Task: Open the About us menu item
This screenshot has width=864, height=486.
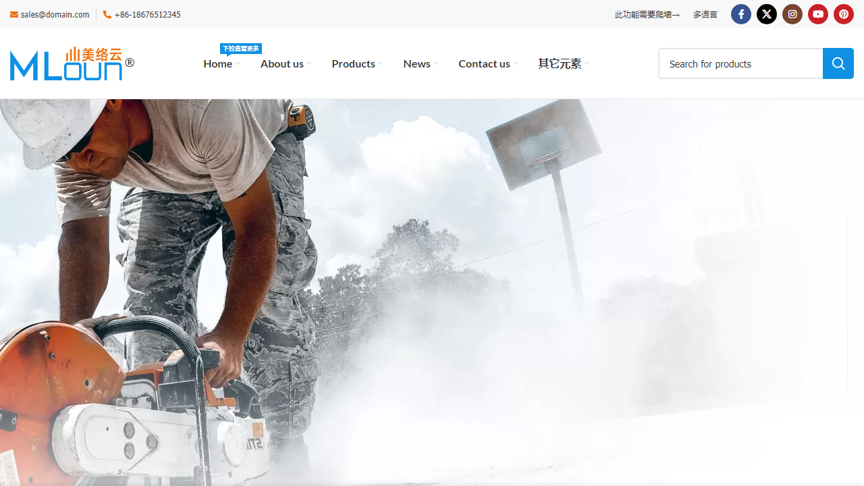Action: tap(282, 63)
